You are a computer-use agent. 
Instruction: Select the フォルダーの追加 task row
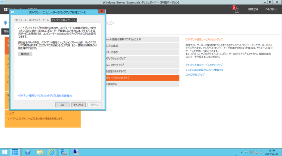click(142, 52)
